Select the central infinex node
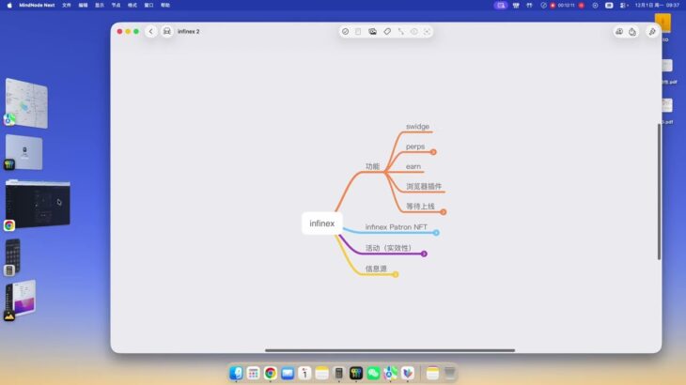686x385 pixels. (x=322, y=223)
